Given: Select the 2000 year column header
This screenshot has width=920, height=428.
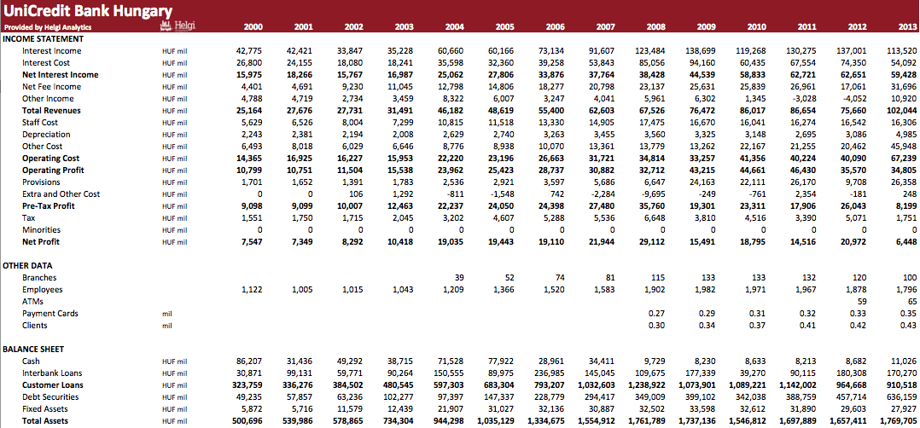Looking at the screenshot, I should tap(253, 27).
